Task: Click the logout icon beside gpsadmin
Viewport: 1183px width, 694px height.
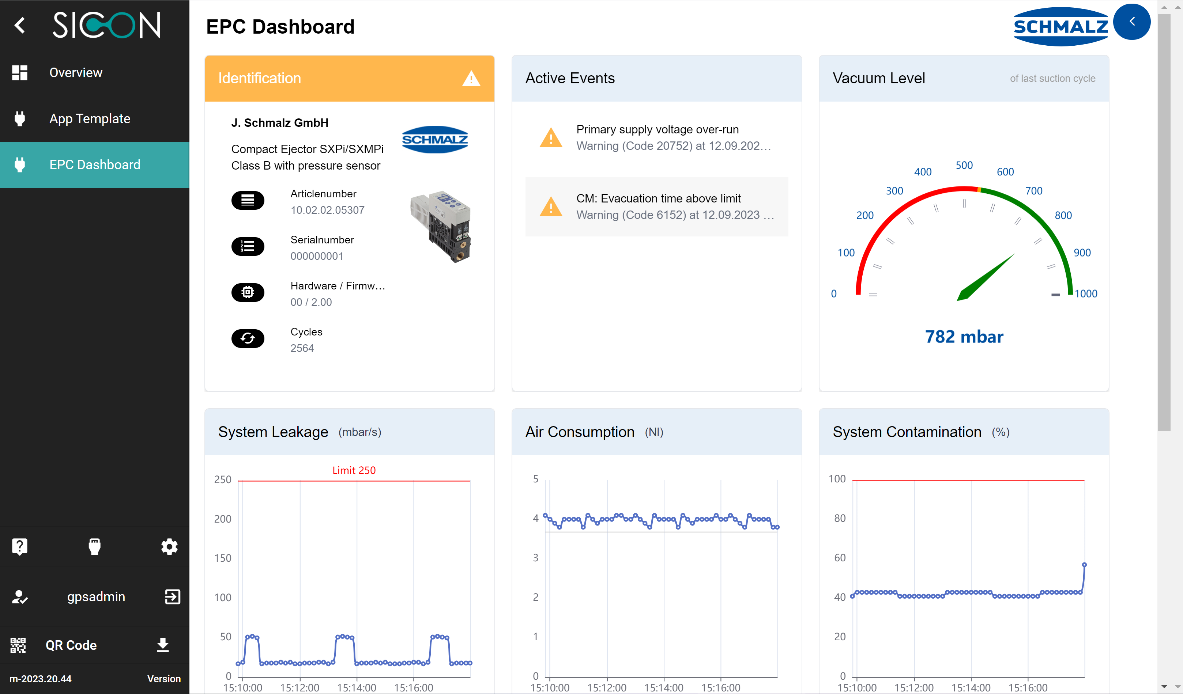Action: point(172,596)
